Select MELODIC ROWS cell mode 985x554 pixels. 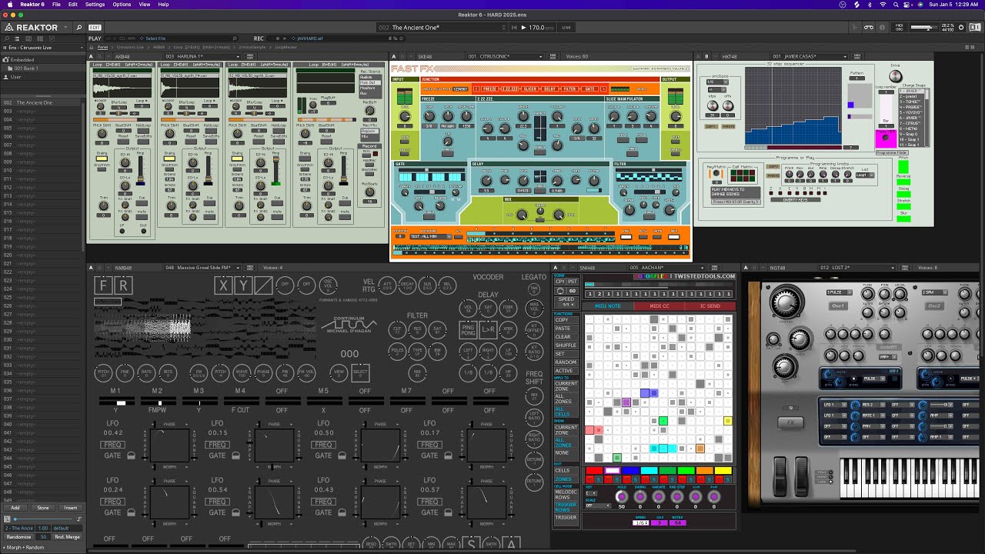[566, 496]
